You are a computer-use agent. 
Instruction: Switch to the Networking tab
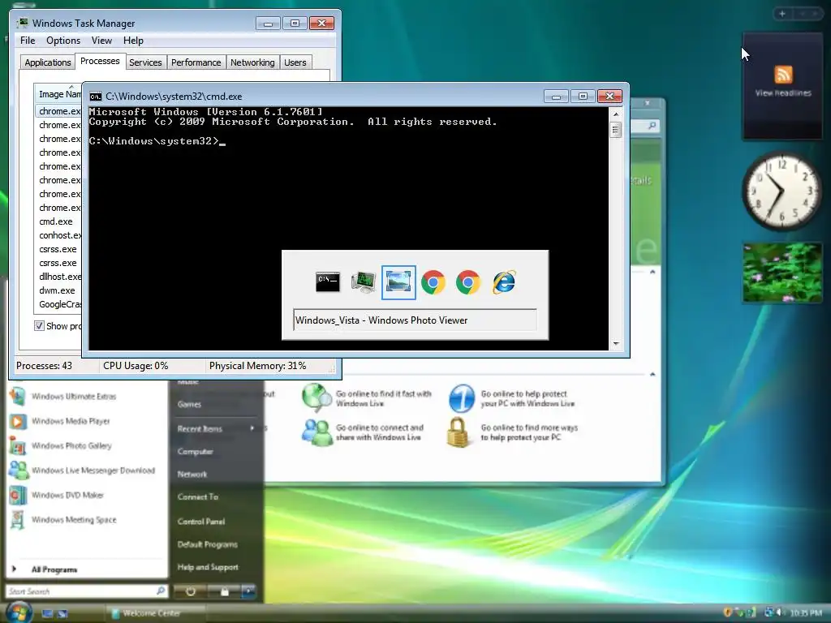pyautogui.click(x=252, y=62)
